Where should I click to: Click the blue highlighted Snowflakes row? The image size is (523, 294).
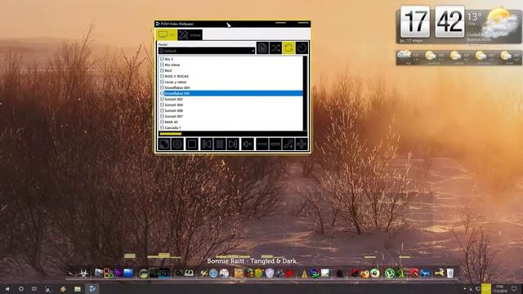tap(230, 93)
